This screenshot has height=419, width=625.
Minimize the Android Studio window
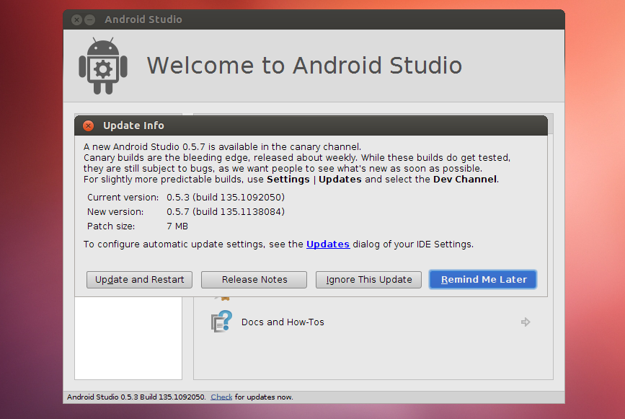point(90,19)
